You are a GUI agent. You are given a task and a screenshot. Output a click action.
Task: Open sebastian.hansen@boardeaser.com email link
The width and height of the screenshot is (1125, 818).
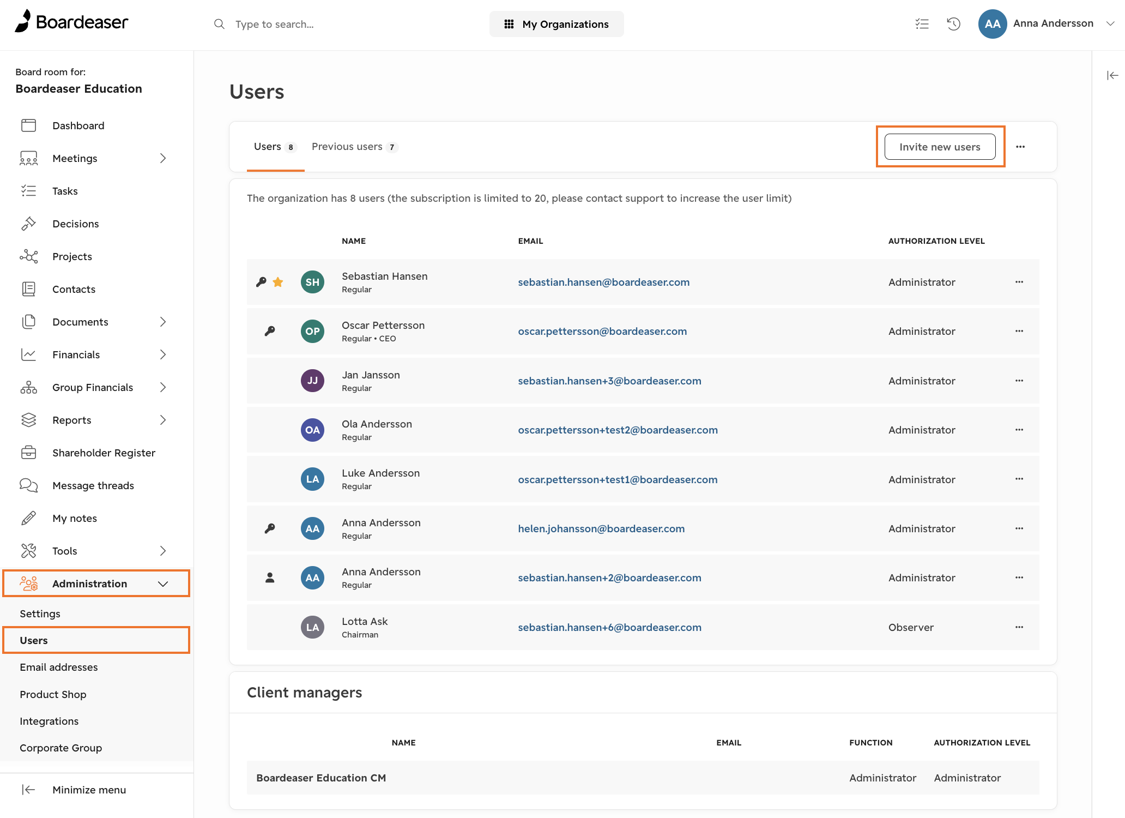[x=603, y=282]
